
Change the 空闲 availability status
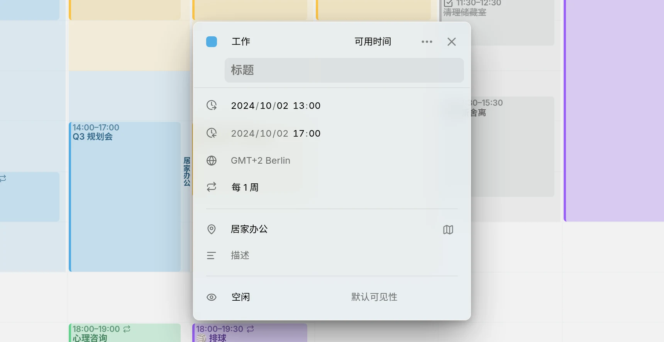click(x=241, y=297)
